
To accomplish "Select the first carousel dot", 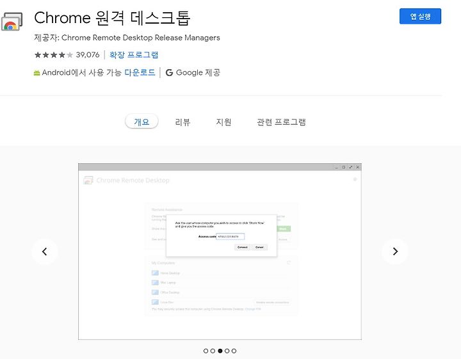I will click(206, 351).
